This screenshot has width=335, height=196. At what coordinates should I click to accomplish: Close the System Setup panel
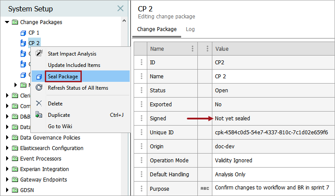point(120,8)
